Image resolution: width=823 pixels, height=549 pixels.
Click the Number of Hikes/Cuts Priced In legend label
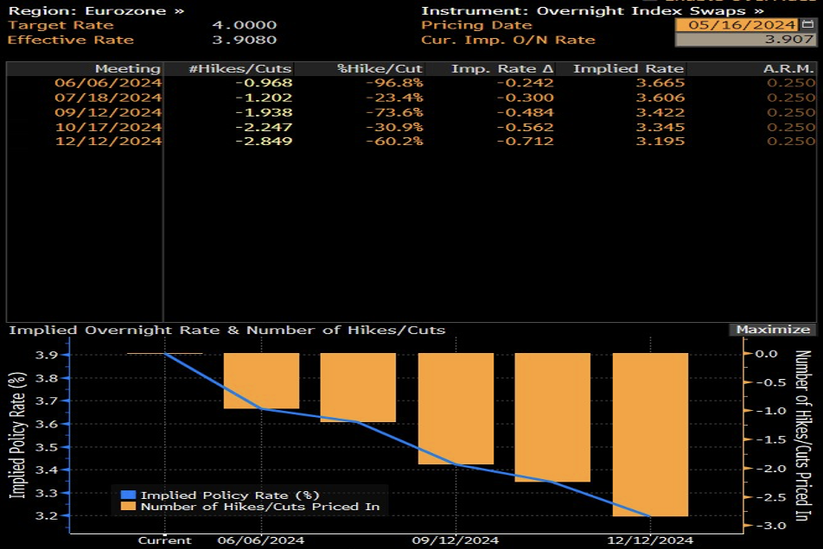[x=260, y=506]
